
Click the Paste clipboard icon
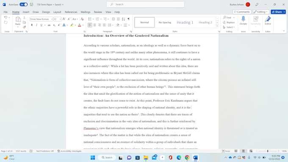[x=18, y=19]
